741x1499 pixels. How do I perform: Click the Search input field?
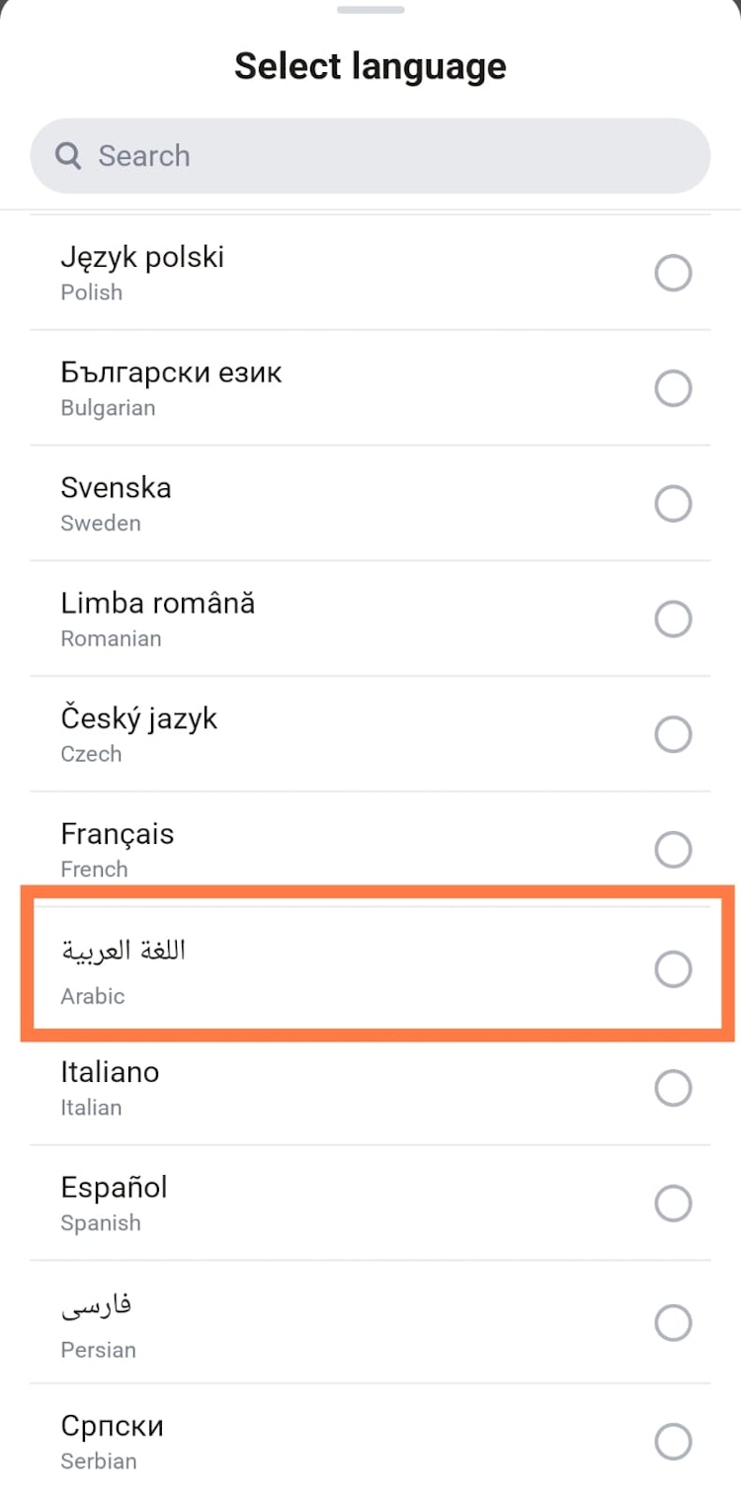pos(370,155)
